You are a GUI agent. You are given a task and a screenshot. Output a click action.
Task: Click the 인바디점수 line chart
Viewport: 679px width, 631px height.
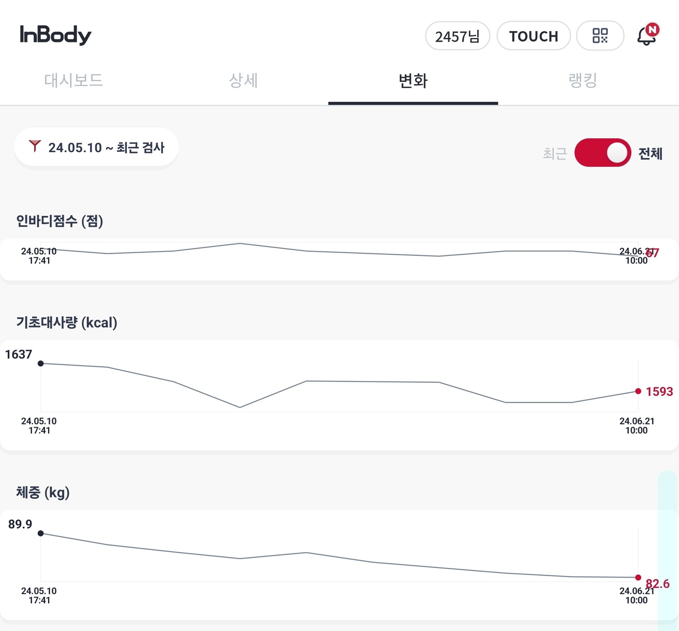click(339, 252)
